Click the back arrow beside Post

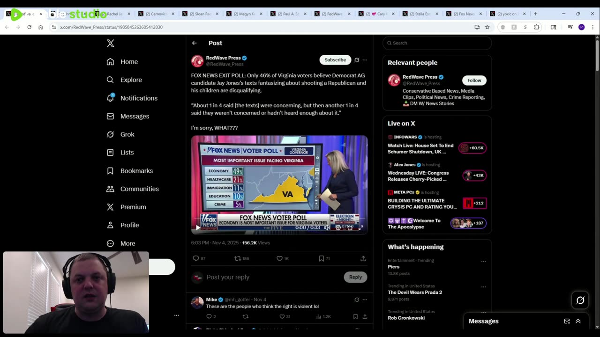[194, 43]
